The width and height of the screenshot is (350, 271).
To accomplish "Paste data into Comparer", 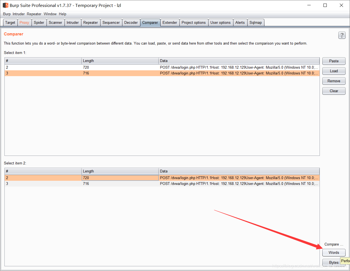I will coord(334,61).
